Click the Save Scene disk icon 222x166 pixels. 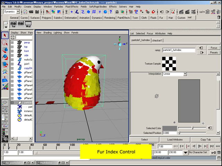(x=37, y=12)
